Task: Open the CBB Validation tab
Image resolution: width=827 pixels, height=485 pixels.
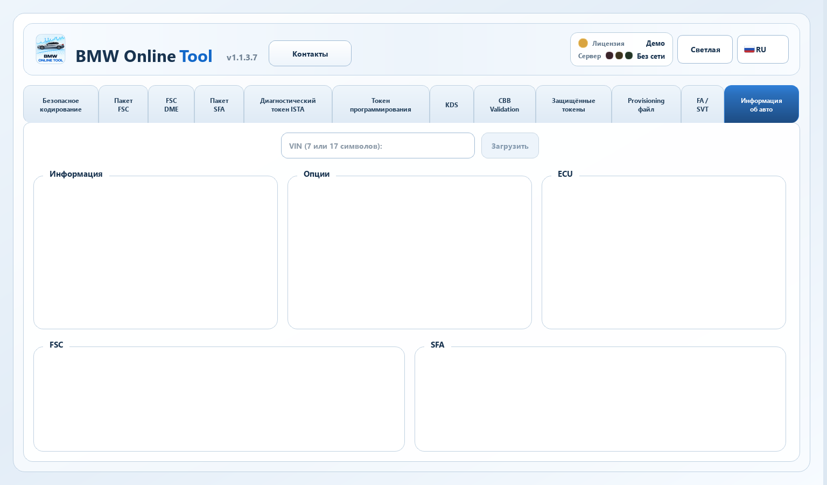Action: tap(504, 105)
